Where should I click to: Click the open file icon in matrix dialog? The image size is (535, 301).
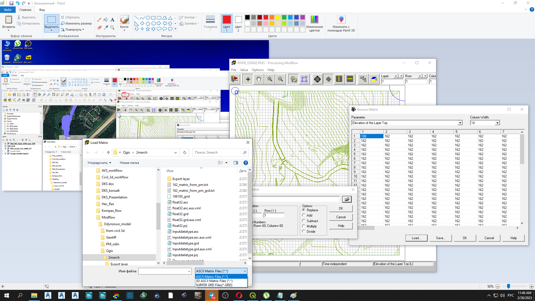pyautogui.click(x=347, y=199)
